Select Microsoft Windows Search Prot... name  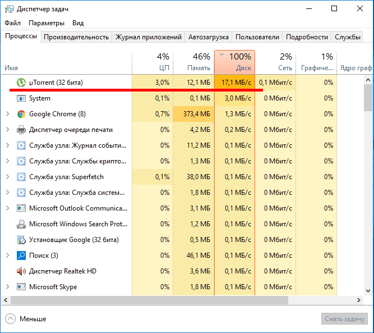click(x=79, y=224)
